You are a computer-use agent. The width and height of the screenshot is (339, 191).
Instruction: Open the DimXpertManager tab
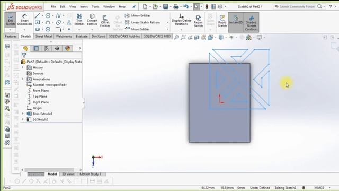click(57, 48)
